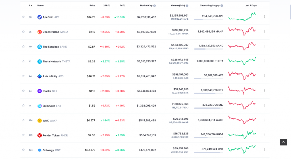Open Decentraland 7-day sparkline chart

pos(242,31)
